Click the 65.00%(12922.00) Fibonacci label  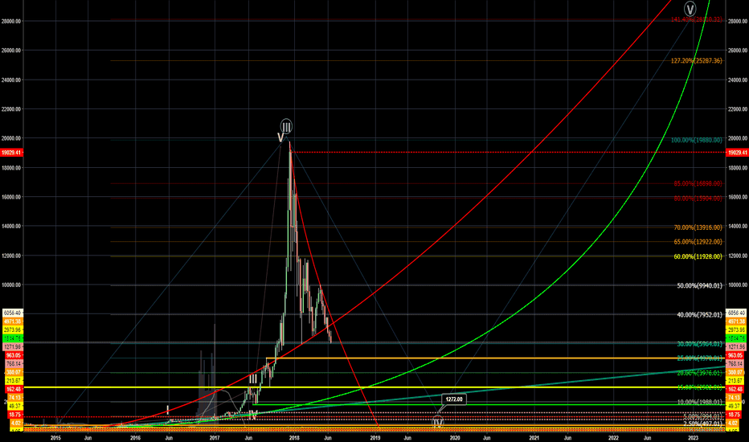698,242
